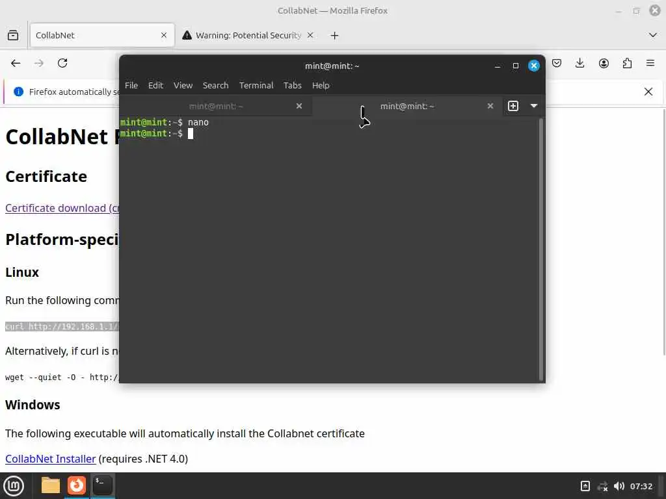
Task: Open terminal tab list dropdown arrow
Action: click(534, 106)
